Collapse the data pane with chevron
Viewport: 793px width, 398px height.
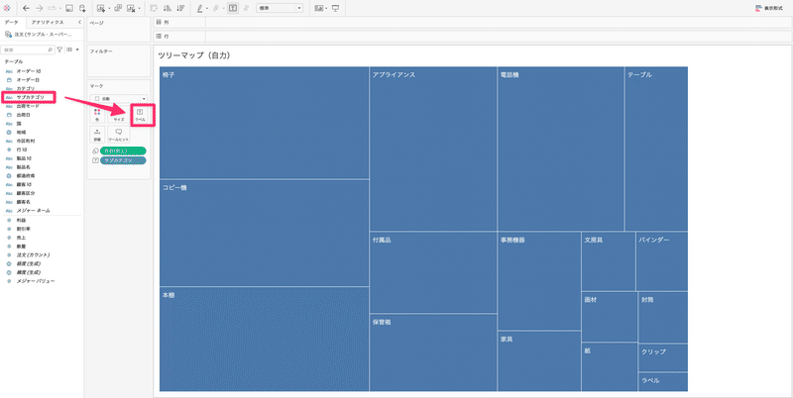point(79,22)
